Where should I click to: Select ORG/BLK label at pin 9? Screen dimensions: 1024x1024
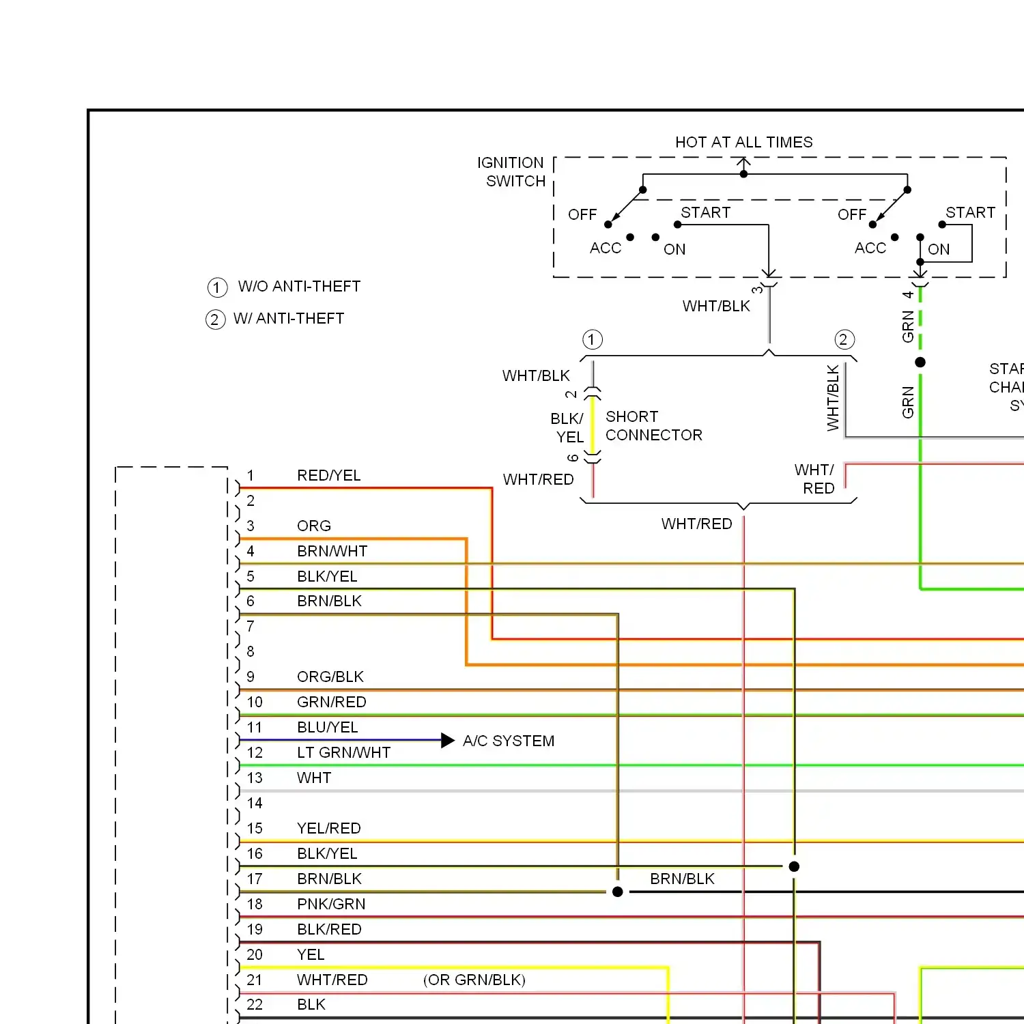click(x=330, y=677)
